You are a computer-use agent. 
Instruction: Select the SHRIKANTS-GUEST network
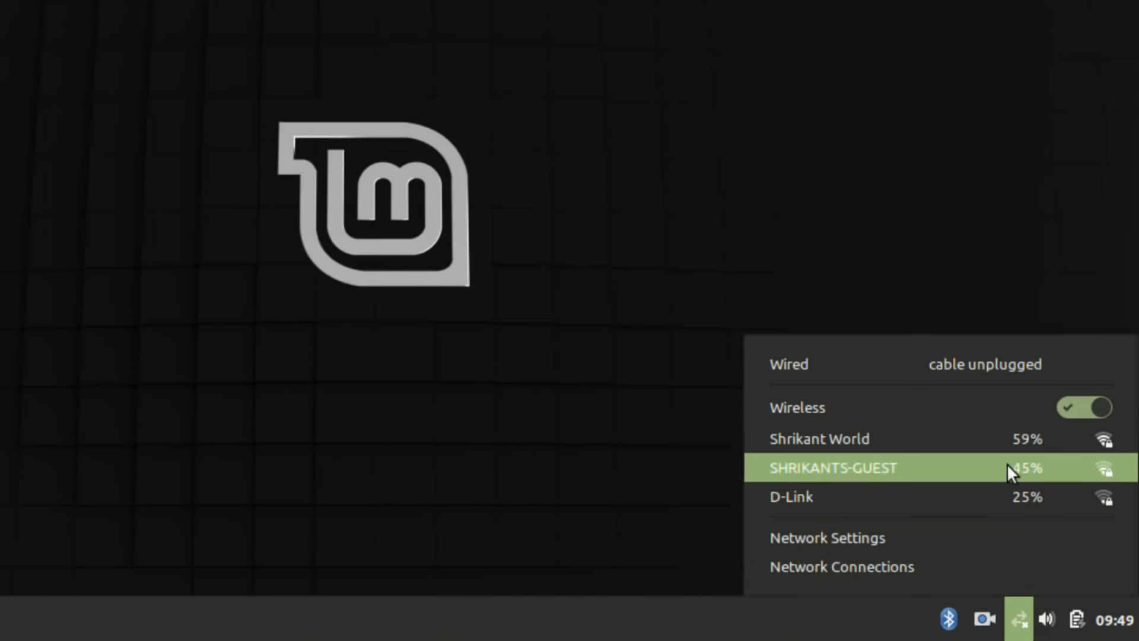833,468
